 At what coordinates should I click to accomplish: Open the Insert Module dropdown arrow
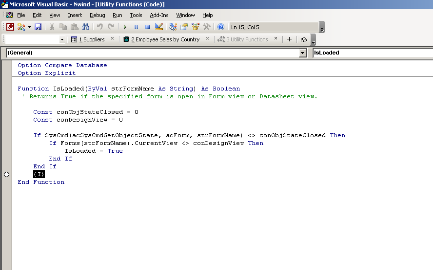[29, 27]
